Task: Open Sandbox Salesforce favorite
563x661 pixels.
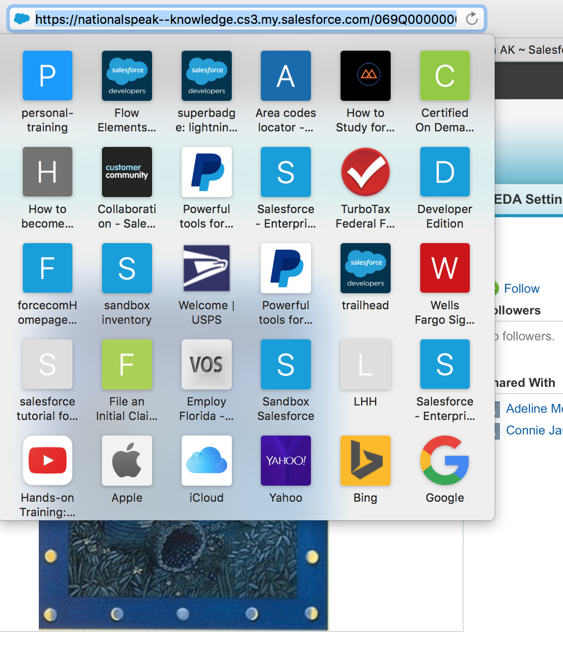Action: pos(286,364)
